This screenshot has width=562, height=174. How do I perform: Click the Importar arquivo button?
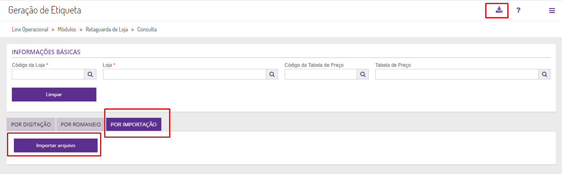56,145
